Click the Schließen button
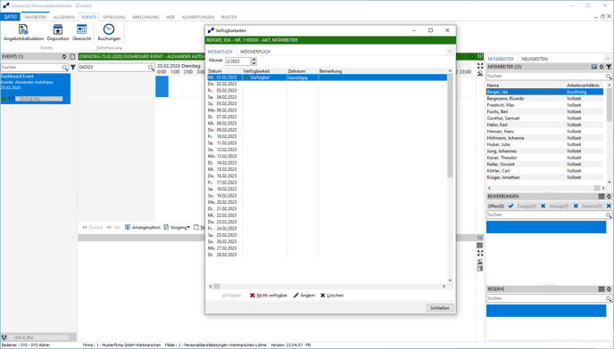614x349 pixels. pos(440,308)
